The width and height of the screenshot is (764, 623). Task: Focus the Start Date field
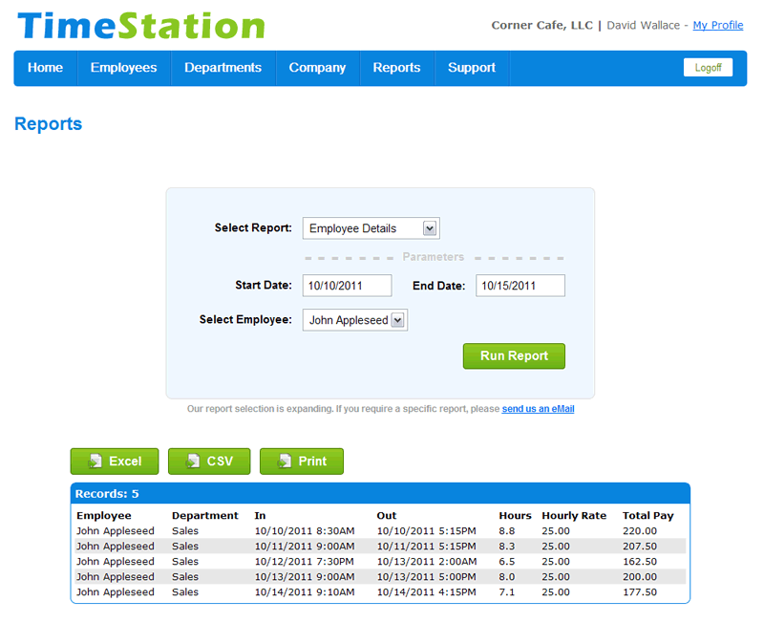tap(347, 286)
